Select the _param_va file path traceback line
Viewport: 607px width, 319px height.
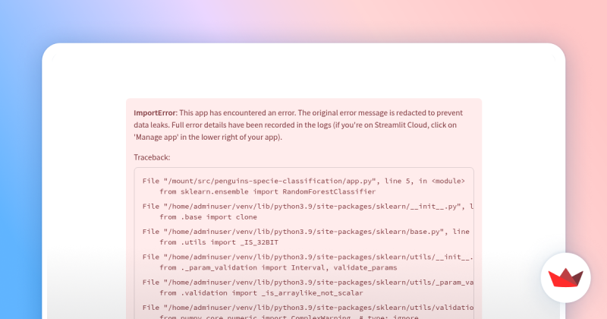click(x=308, y=283)
